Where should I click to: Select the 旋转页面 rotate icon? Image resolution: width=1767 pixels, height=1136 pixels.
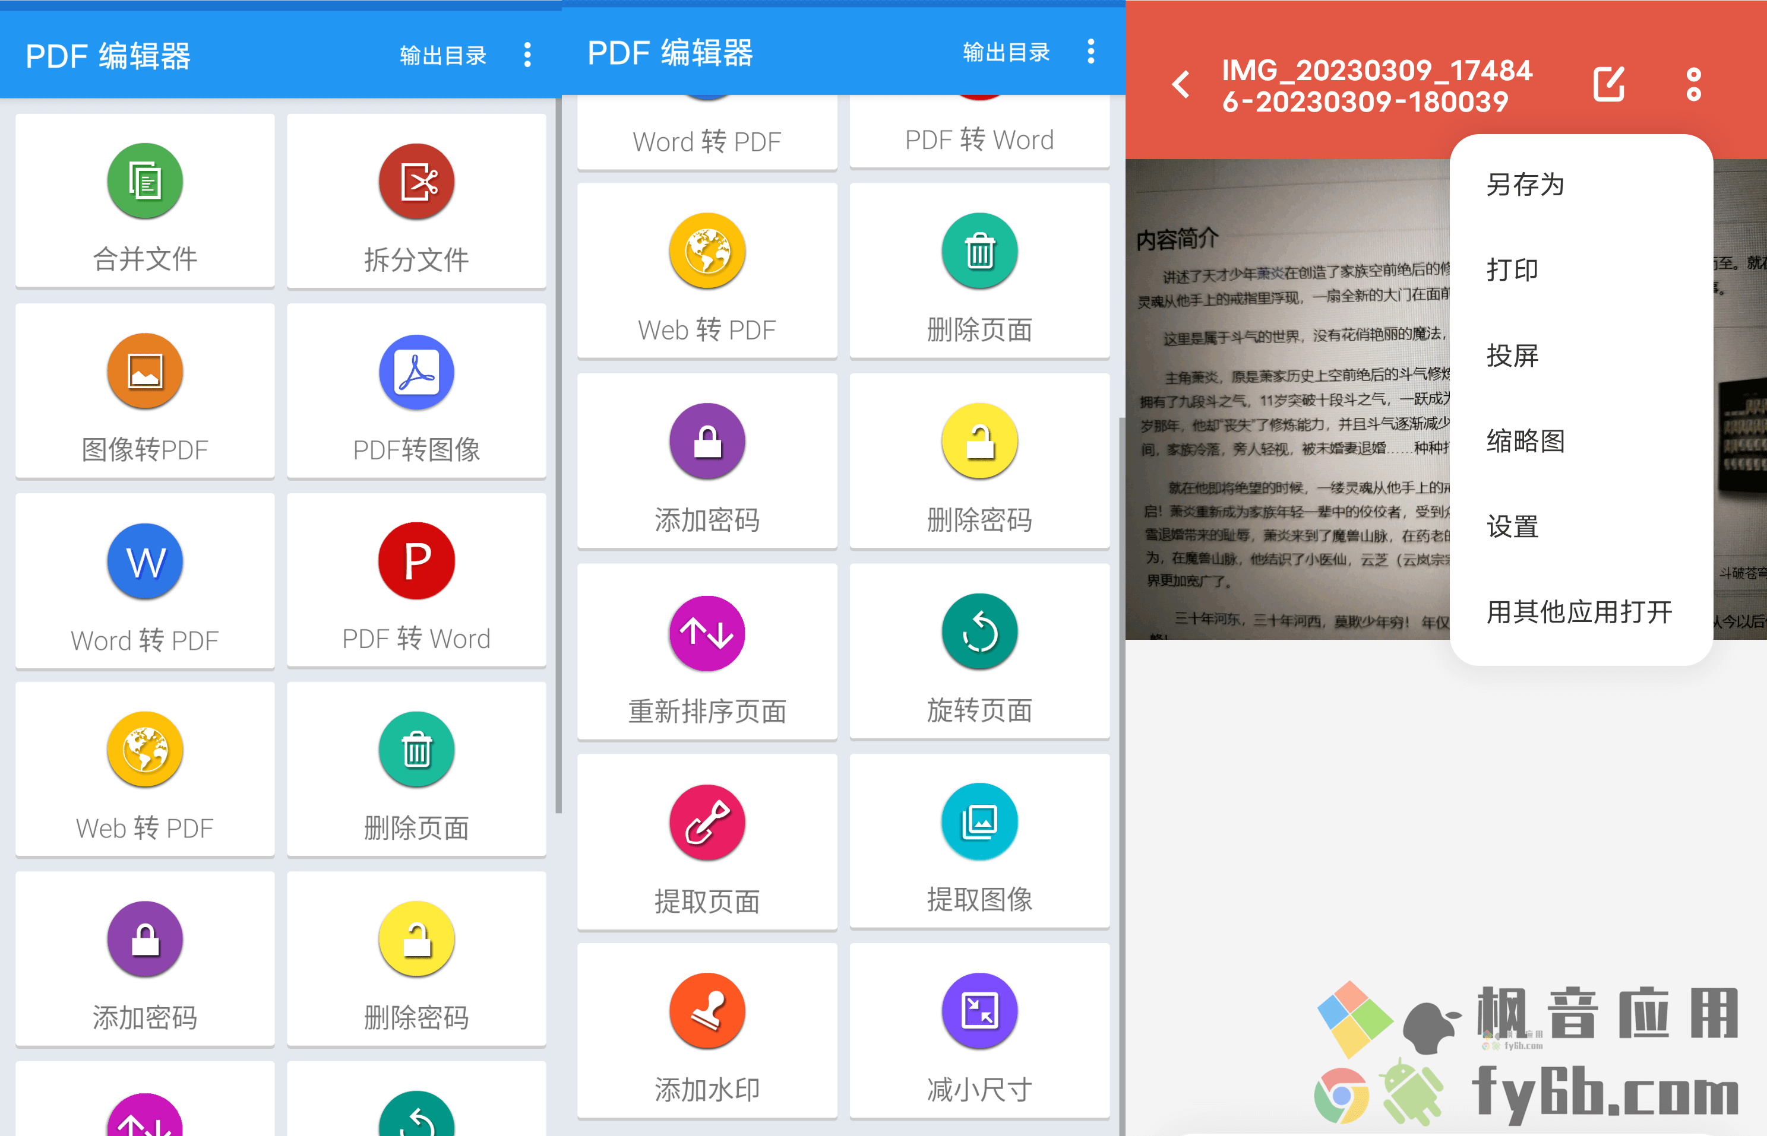pyautogui.click(x=979, y=632)
